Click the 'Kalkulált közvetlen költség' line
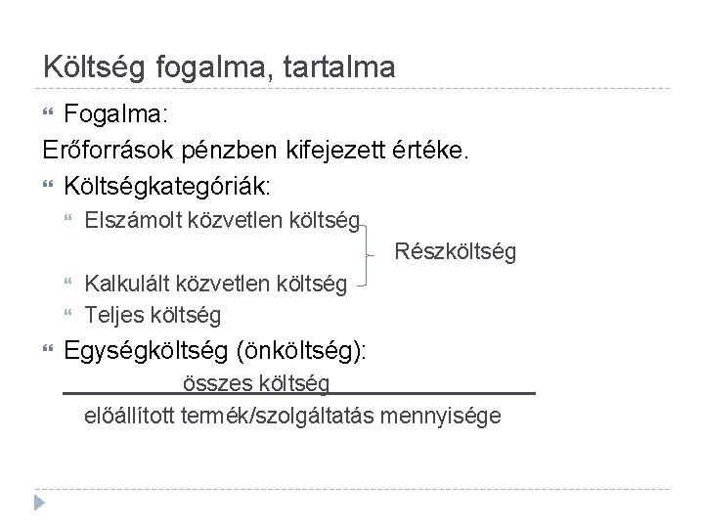704x528 pixels. [x=215, y=285]
